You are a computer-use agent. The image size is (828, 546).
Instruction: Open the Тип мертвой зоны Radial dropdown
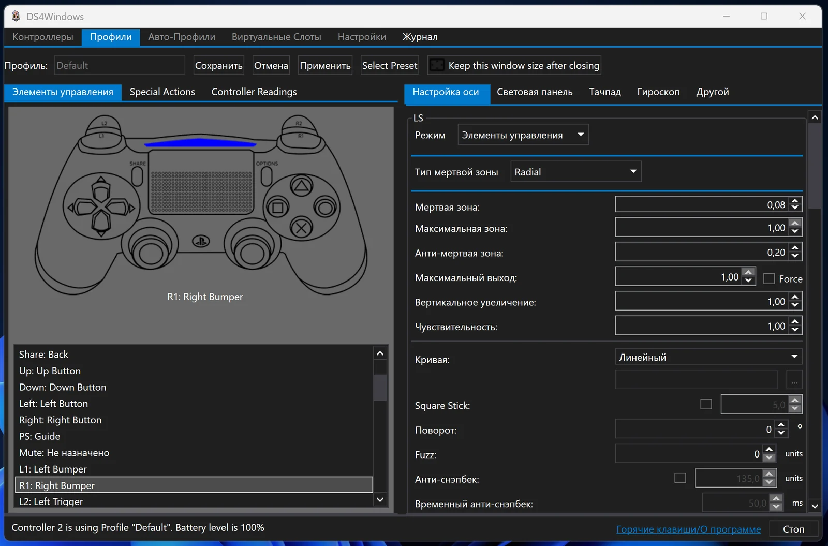pyautogui.click(x=576, y=171)
